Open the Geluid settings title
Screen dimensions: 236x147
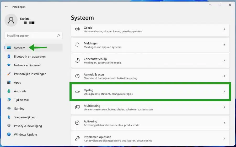pos(88,28)
